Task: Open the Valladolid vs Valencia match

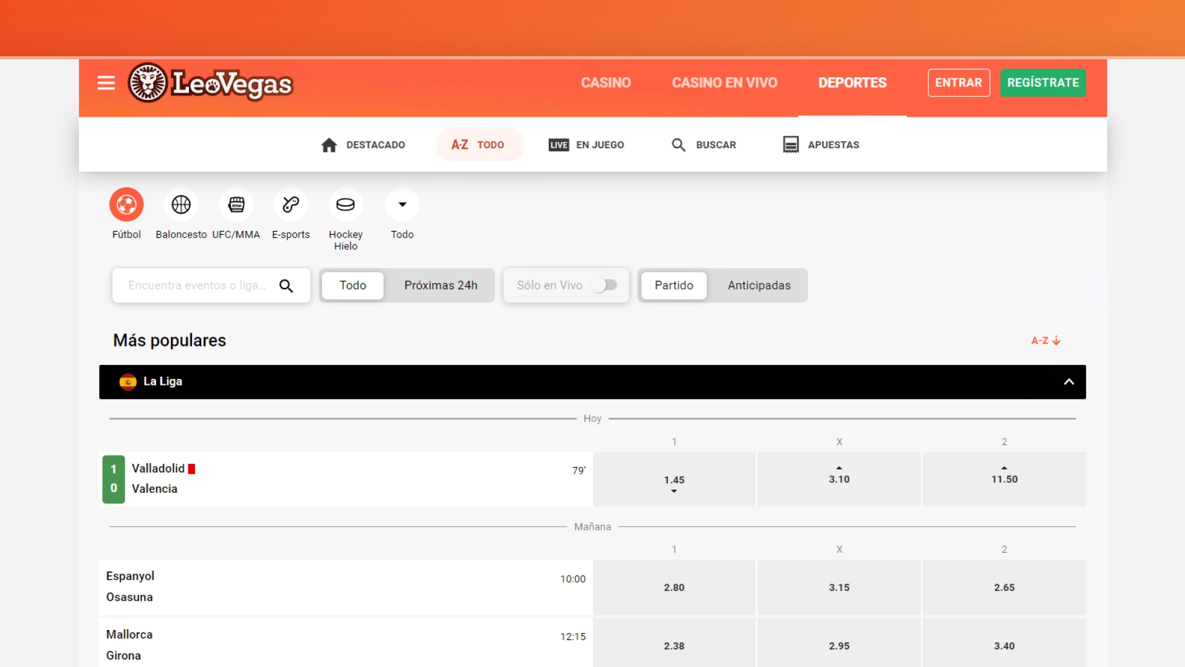Action: (x=346, y=479)
